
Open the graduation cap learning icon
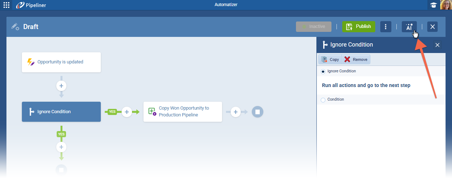point(434,5)
